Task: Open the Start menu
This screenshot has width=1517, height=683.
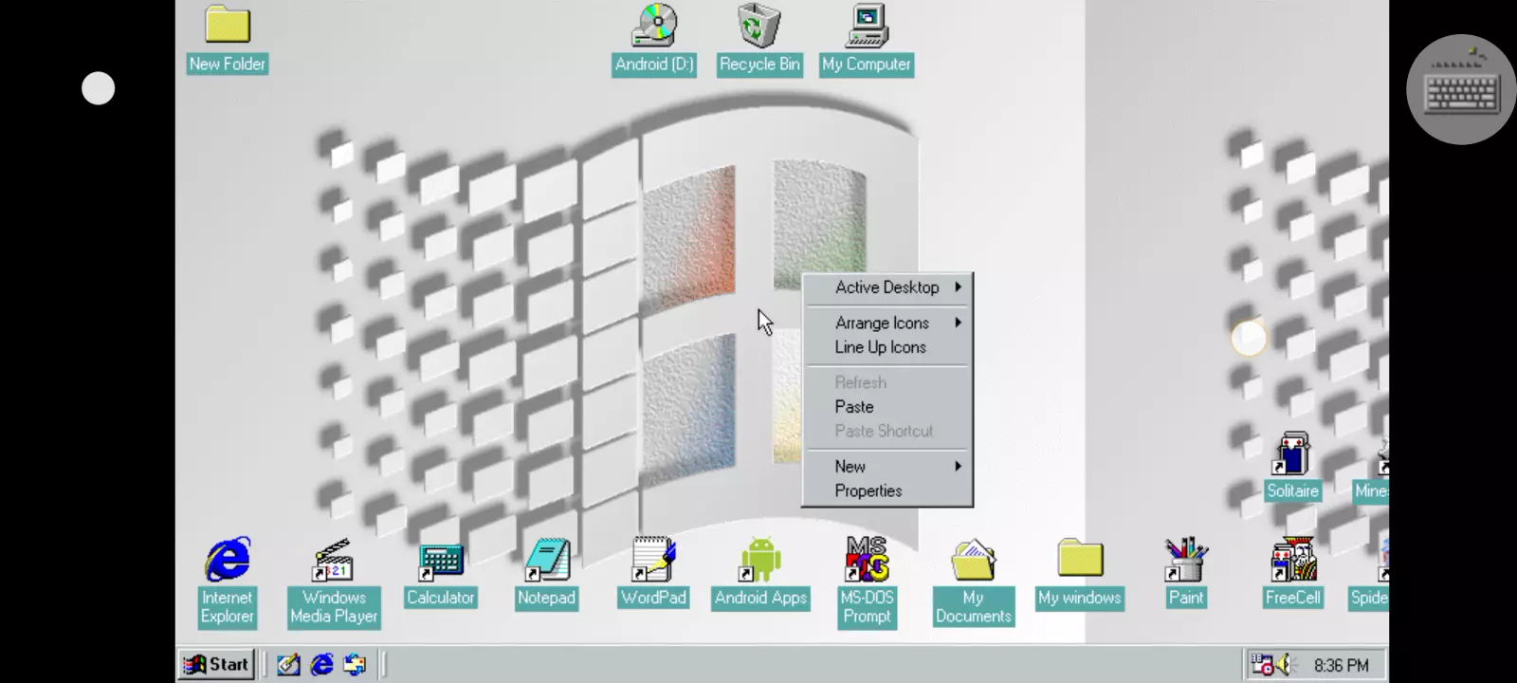Action: [216, 665]
